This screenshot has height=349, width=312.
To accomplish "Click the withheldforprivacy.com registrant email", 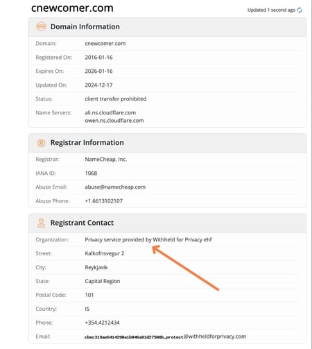I will (166, 337).
